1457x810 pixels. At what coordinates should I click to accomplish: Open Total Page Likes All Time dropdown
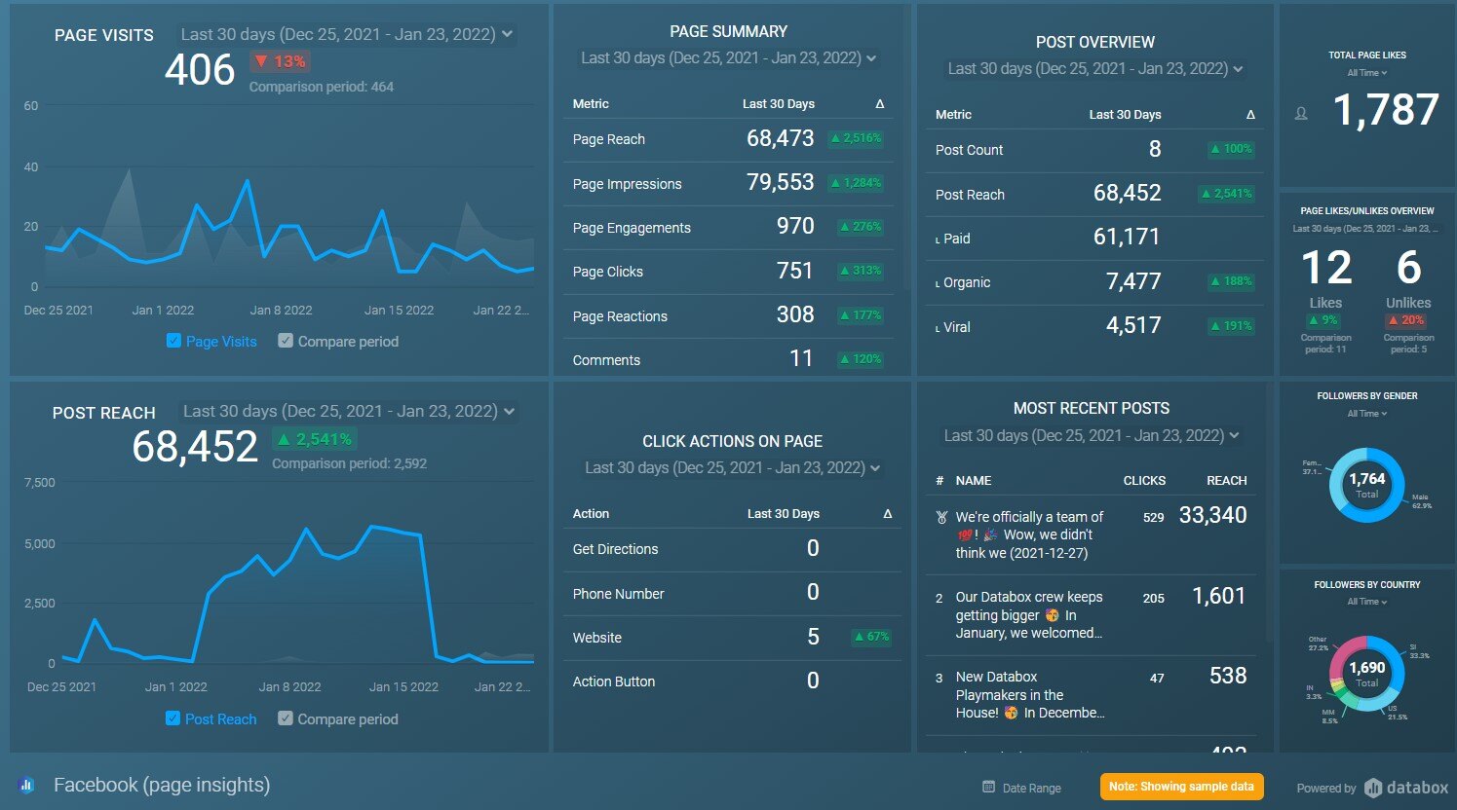coord(1367,73)
